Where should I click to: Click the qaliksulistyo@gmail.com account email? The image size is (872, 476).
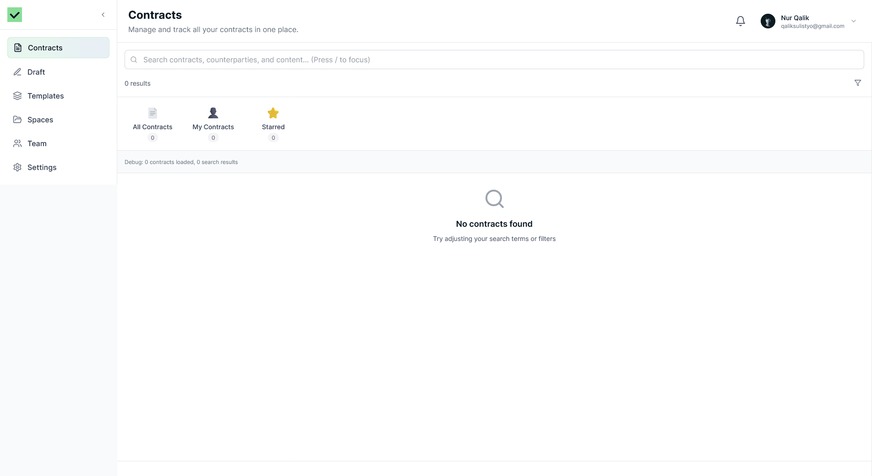pos(812,26)
